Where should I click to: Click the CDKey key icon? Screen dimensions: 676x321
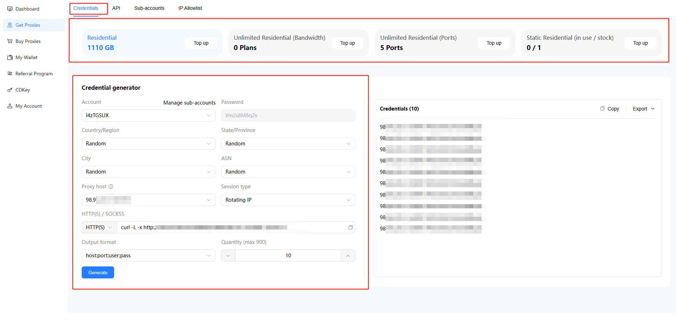(x=10, y=90)
